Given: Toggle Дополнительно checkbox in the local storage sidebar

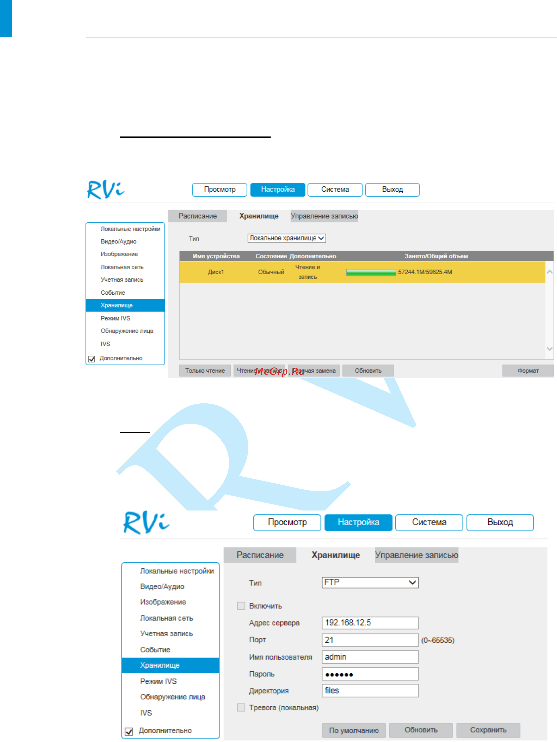Looking at the screenshot, I should point(91,359).
